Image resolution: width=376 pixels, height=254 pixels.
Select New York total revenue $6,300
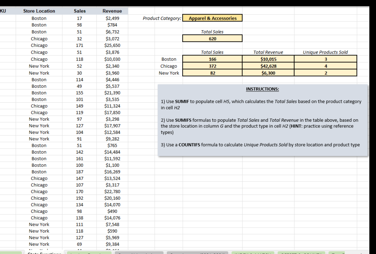pyautogui.click(x=268, y=73)
